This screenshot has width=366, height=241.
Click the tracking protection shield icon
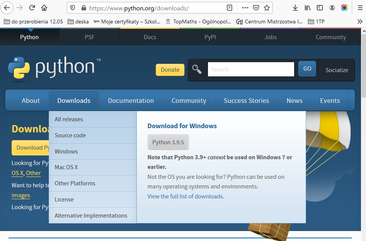click(73, 8)
